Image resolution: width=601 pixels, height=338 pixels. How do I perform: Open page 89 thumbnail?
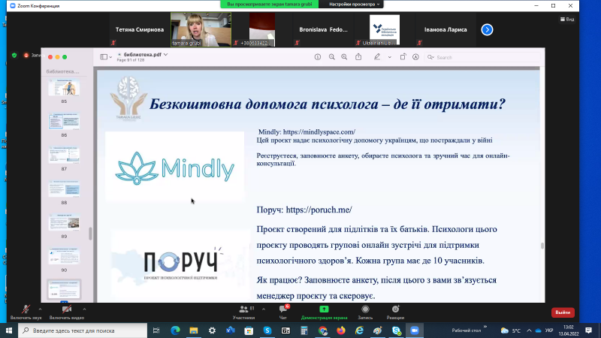click(x=64, y=222)
